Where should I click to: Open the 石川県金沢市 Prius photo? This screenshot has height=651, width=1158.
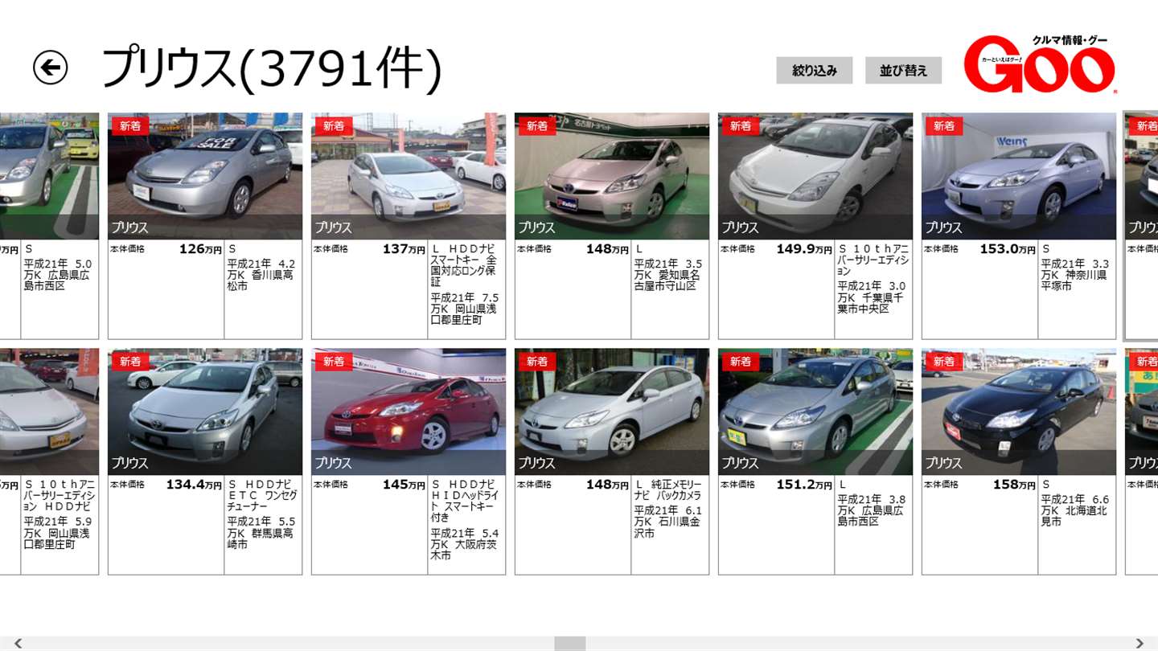612,411
